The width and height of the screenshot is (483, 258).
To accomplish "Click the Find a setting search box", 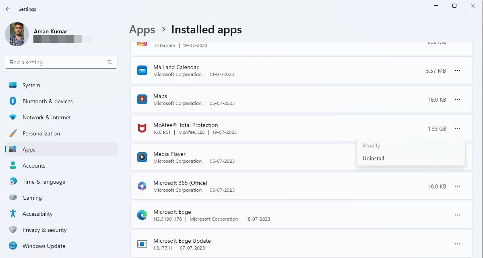I will [x=61, y=62].
